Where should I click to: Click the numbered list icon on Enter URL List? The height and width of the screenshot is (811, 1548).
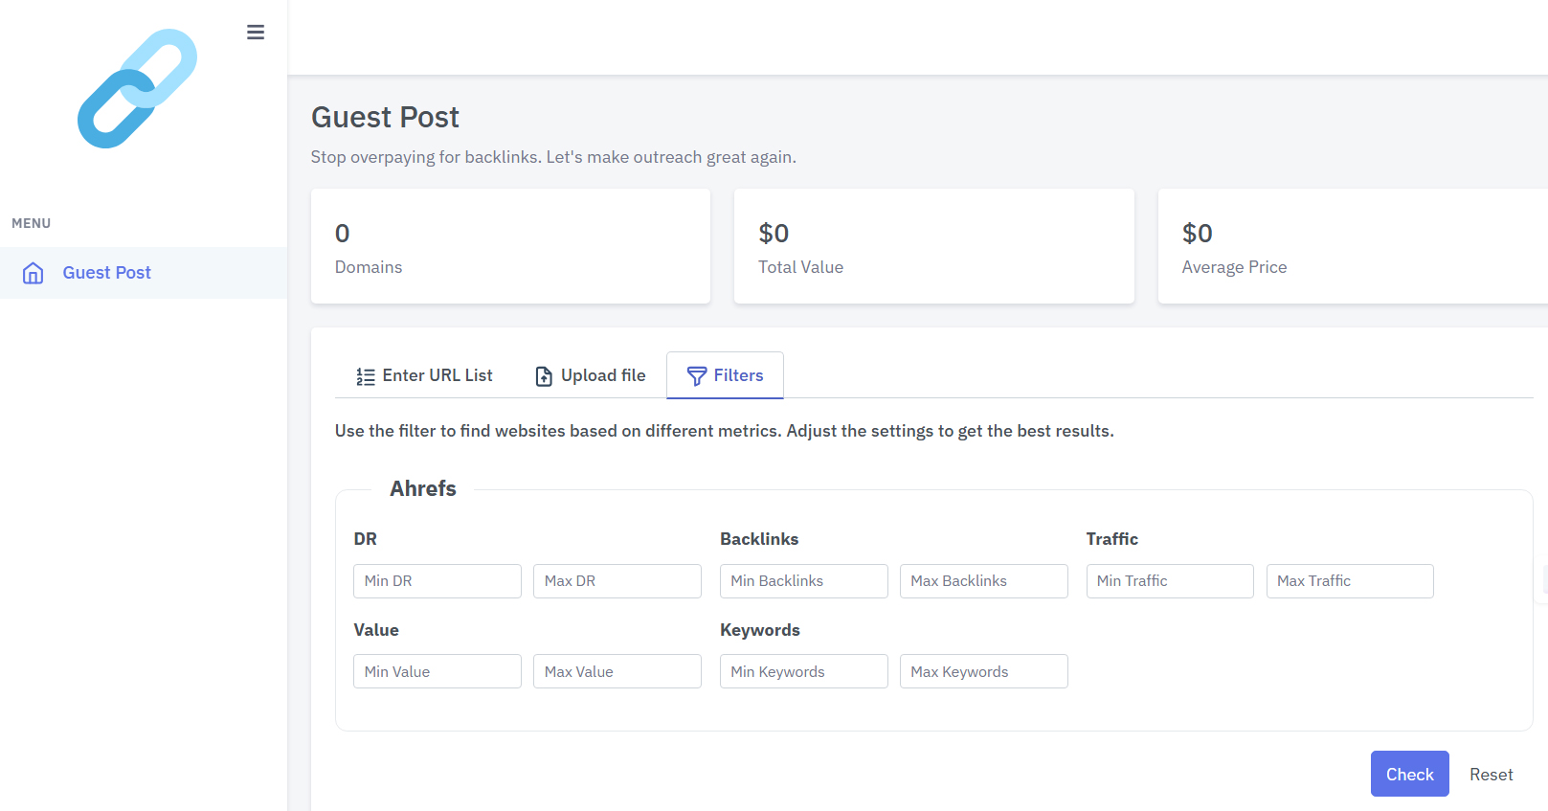tap(365, 376)
